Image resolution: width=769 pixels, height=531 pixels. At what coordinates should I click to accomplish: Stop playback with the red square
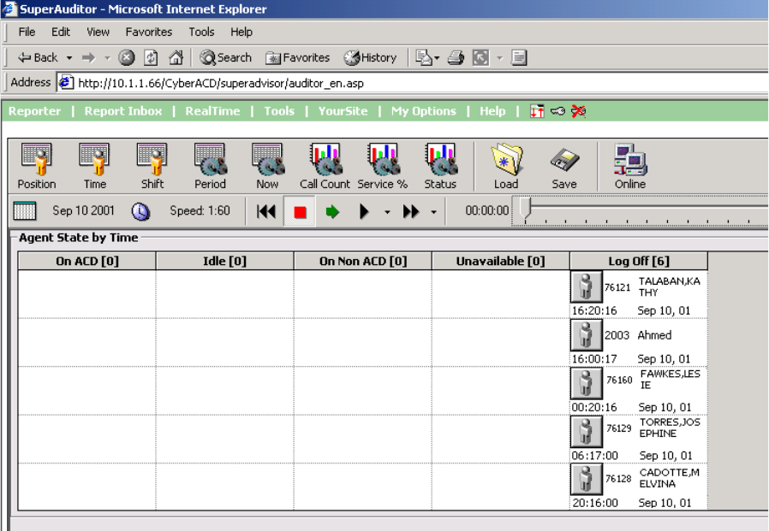[300, 211]
